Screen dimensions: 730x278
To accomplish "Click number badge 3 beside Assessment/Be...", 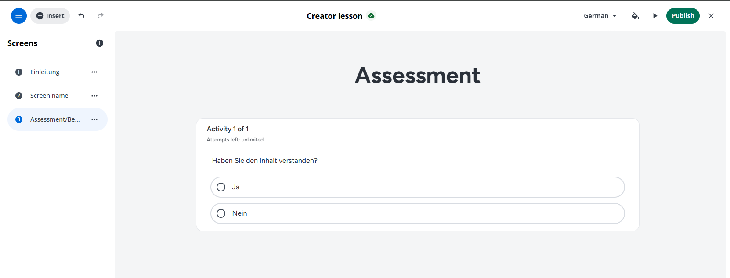I will 19,119.
